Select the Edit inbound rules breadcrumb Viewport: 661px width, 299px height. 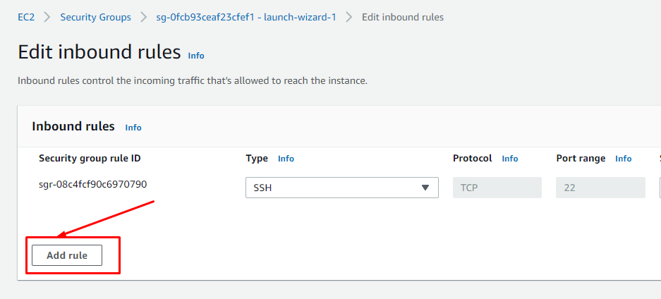403,17
